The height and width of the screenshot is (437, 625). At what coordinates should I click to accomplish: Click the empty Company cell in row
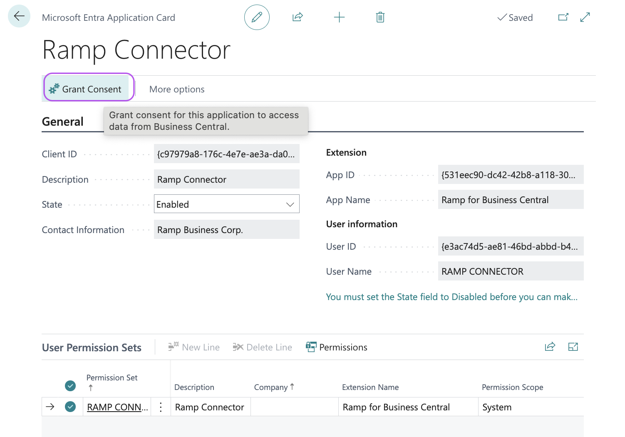click(x=295, y=407)
